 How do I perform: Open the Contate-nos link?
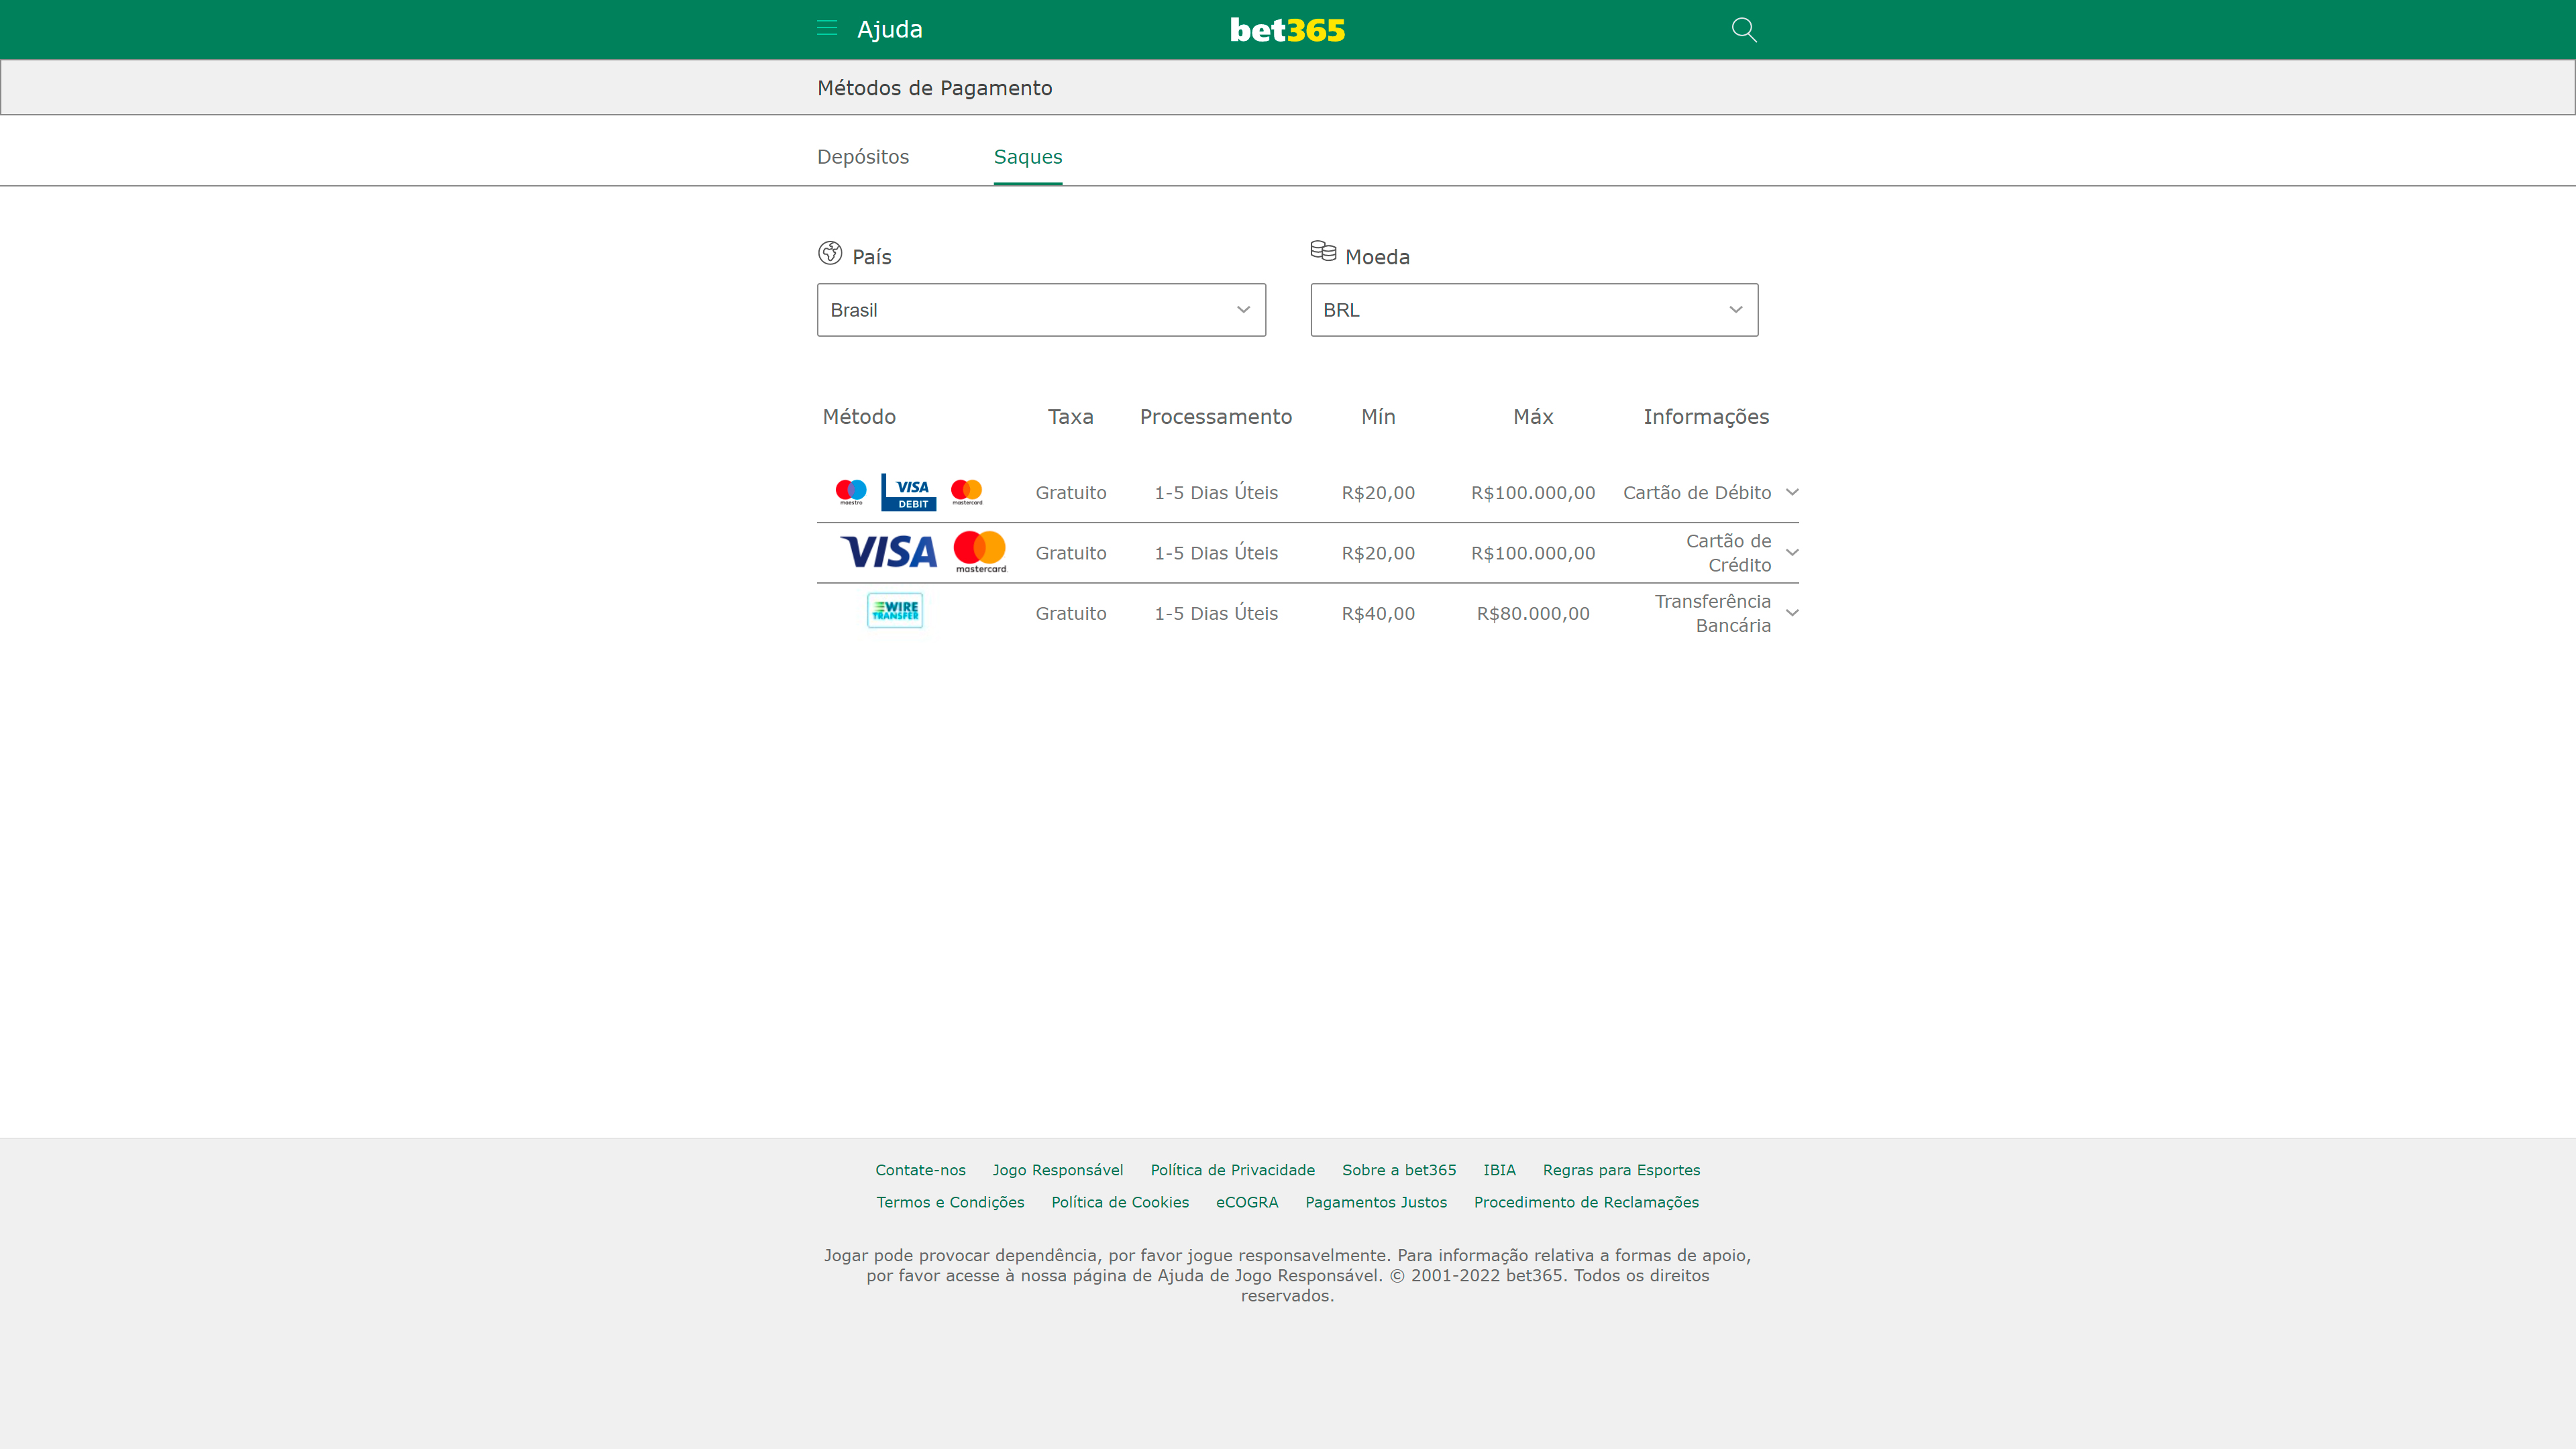920,1170
